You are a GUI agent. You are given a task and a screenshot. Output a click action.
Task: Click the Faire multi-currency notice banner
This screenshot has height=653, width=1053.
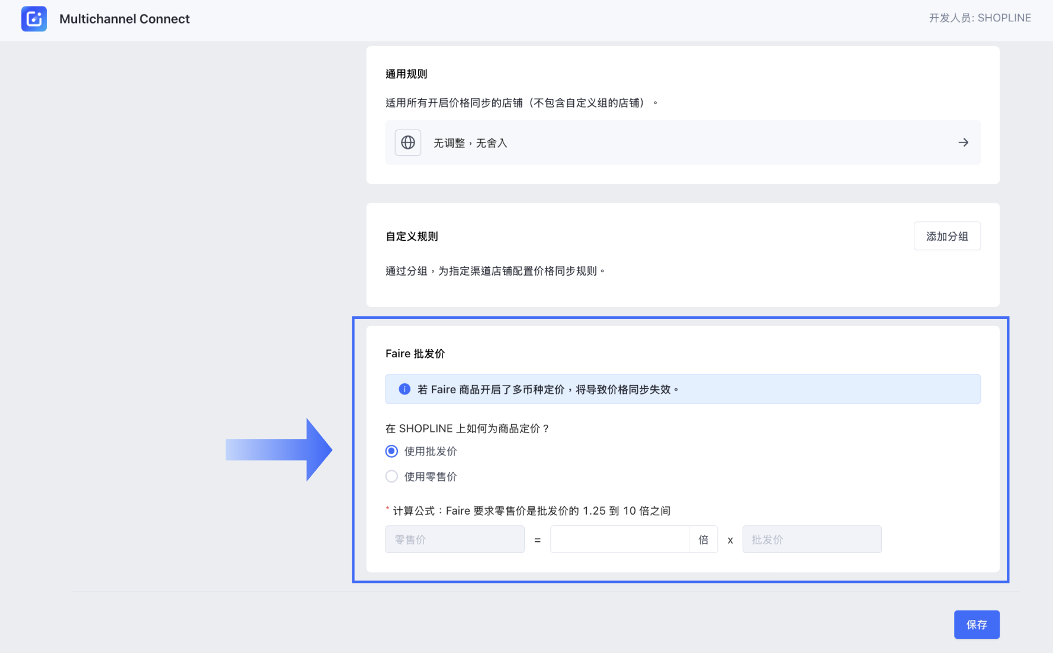[x=682, y=389]
